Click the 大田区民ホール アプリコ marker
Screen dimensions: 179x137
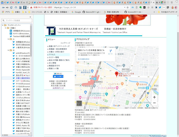(x=107, y=94)
